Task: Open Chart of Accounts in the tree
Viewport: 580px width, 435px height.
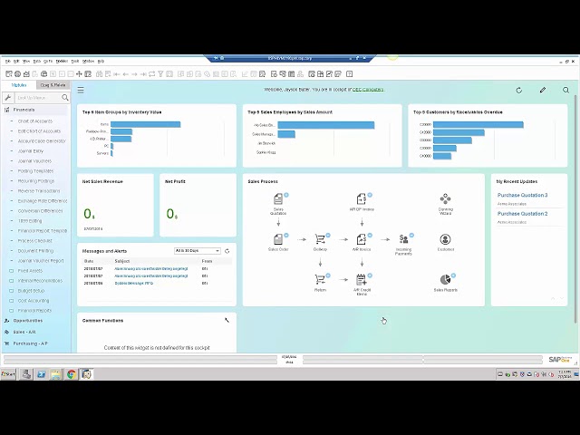Action: coord(35,121)
